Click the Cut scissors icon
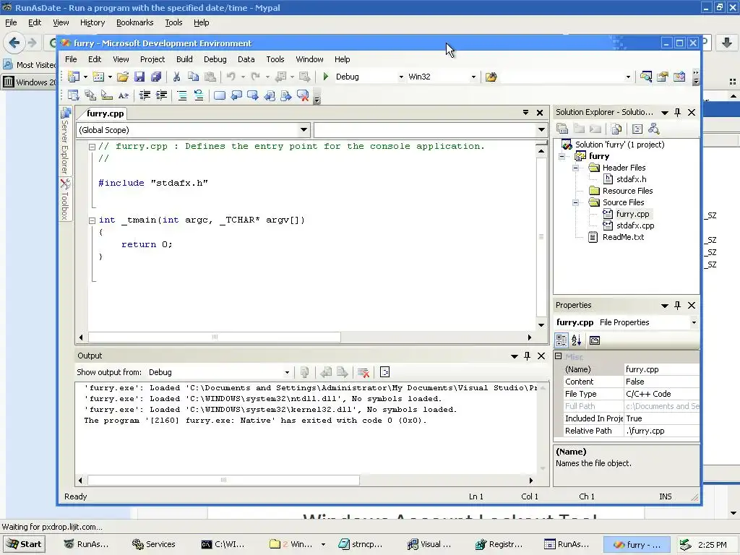Image resolution: width=740 pixels, height=555 pixels. tap(176, 77)
